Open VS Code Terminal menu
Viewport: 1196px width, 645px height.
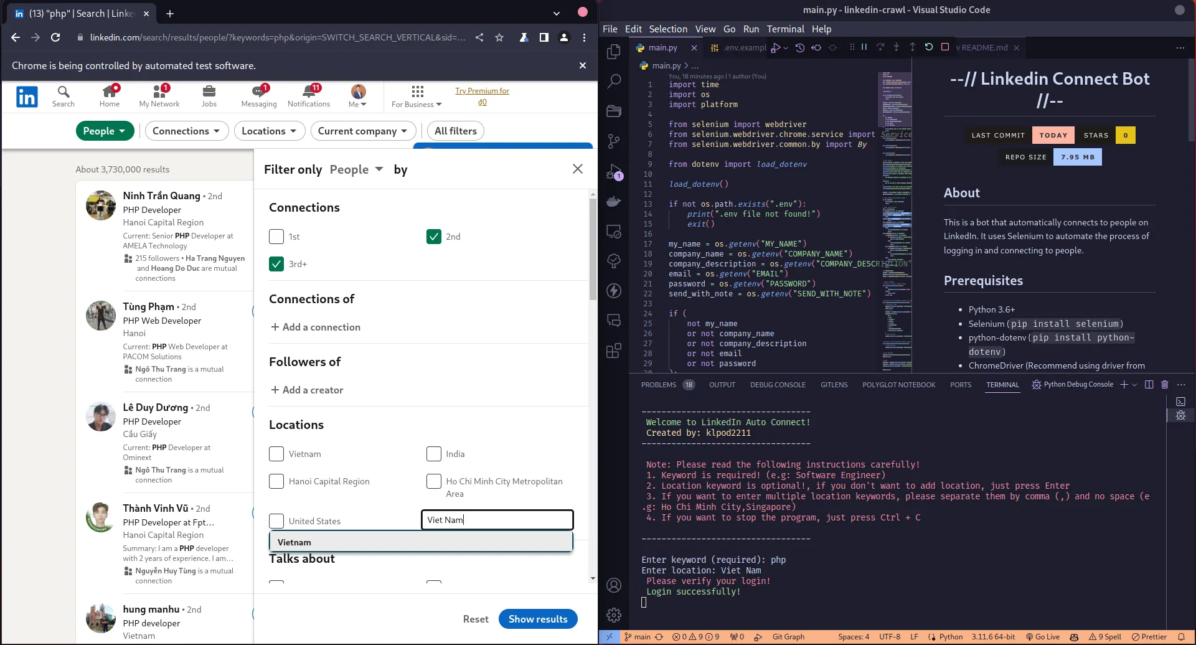click(x=786, y=29)
